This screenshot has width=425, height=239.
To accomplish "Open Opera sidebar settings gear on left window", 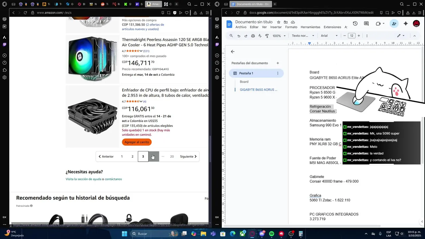I will [4, 77].
